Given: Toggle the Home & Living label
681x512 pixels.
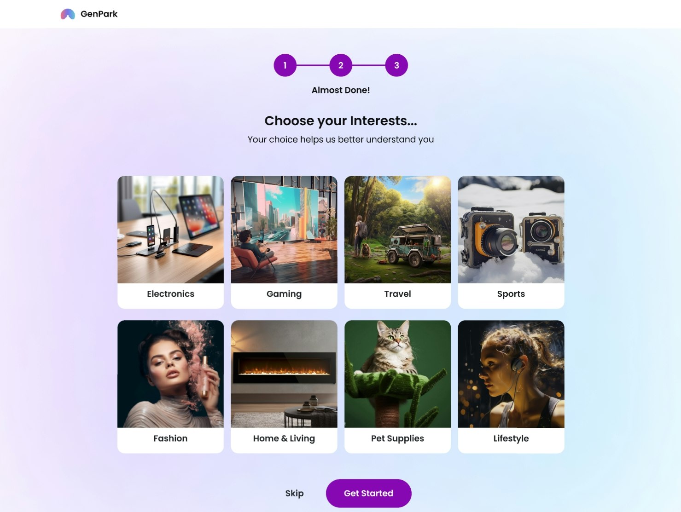Looking at the screenshot, I should pyautogui.click(x=284, y=439).
